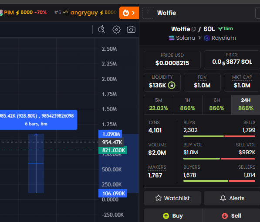The width and height of the screenshot is (260, 222).
Task: Click the TXNS 4,101 value
Action: 155,130
